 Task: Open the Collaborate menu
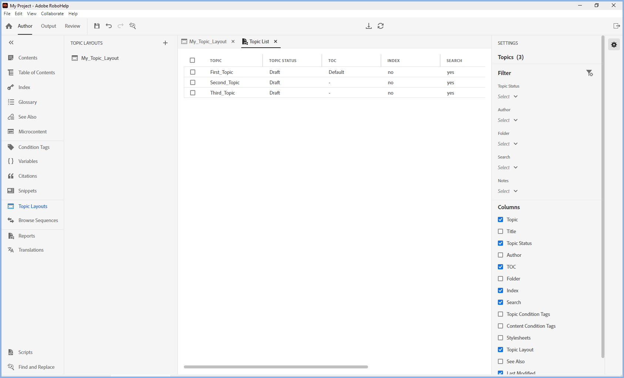pyautogui.click(x=52, y=14)
